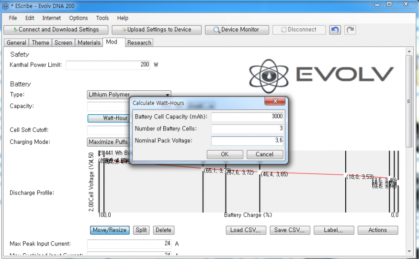Click Connect and Download Settings button

(x=56, y=30)
